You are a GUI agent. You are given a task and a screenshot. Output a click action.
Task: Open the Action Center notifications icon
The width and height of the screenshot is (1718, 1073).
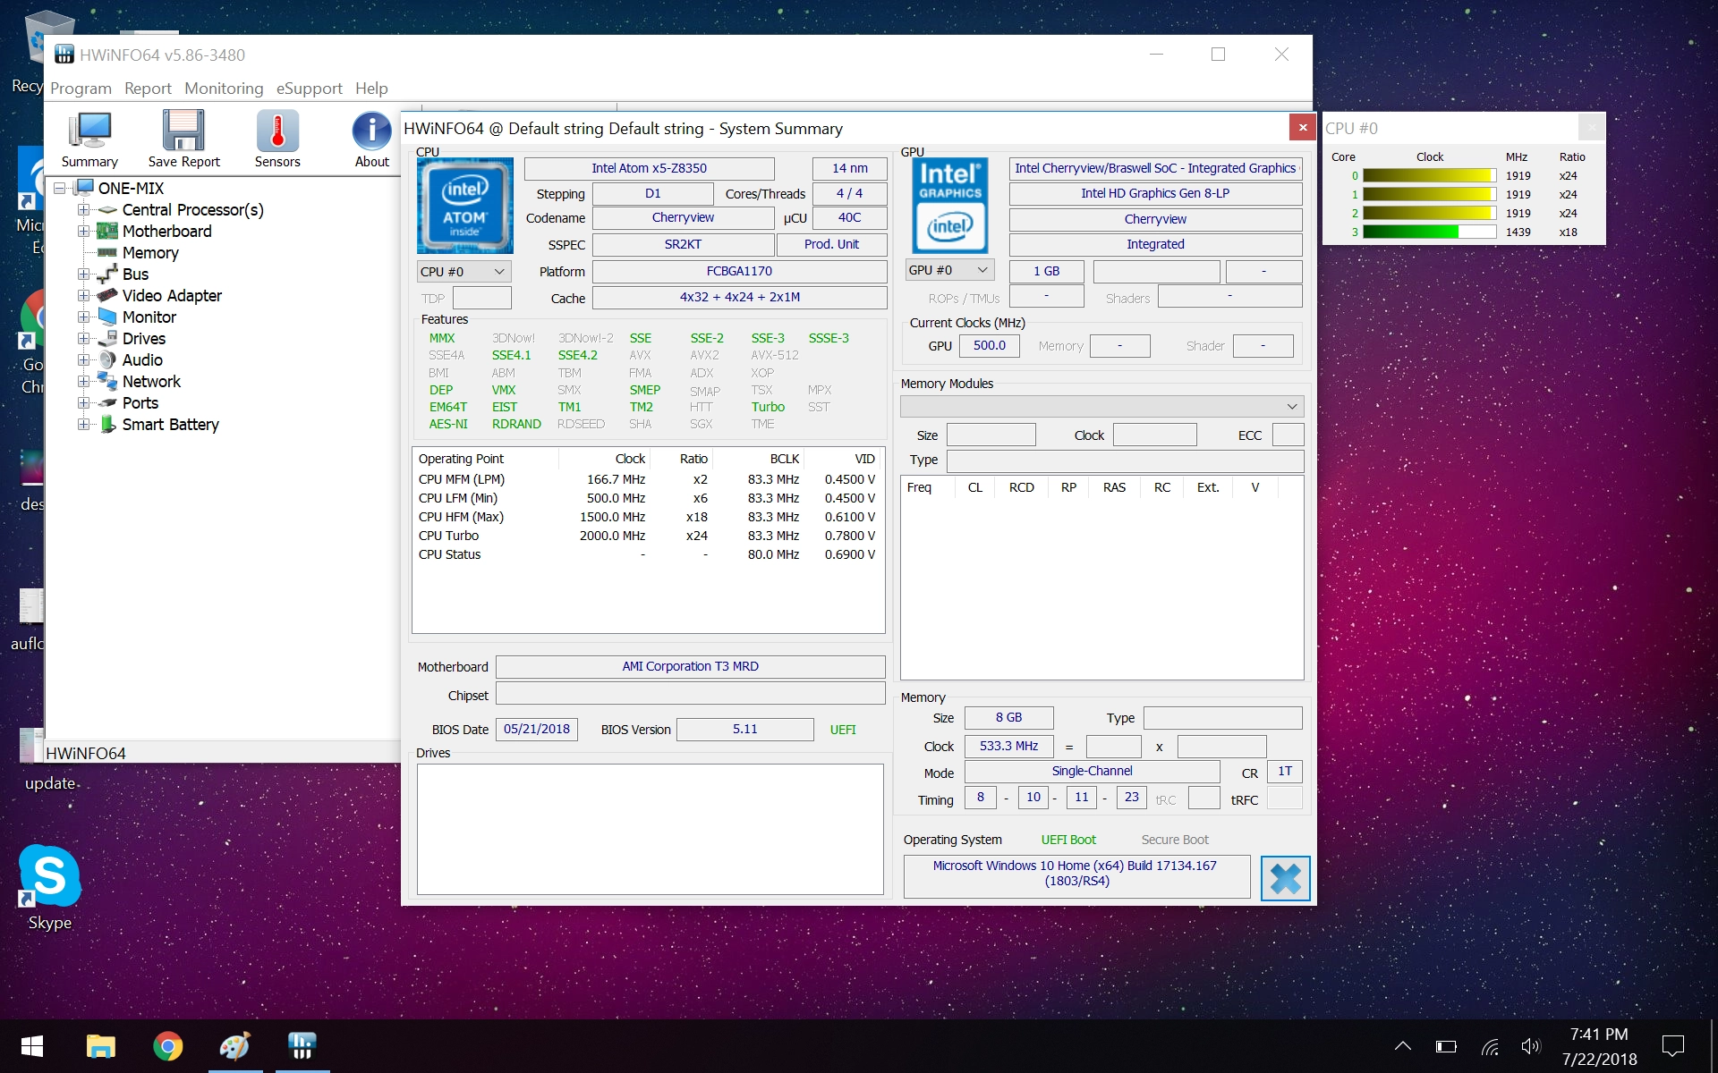(1672, 1045)
